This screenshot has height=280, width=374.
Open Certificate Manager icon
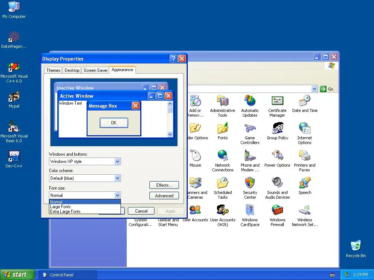[x=277, y=106]
